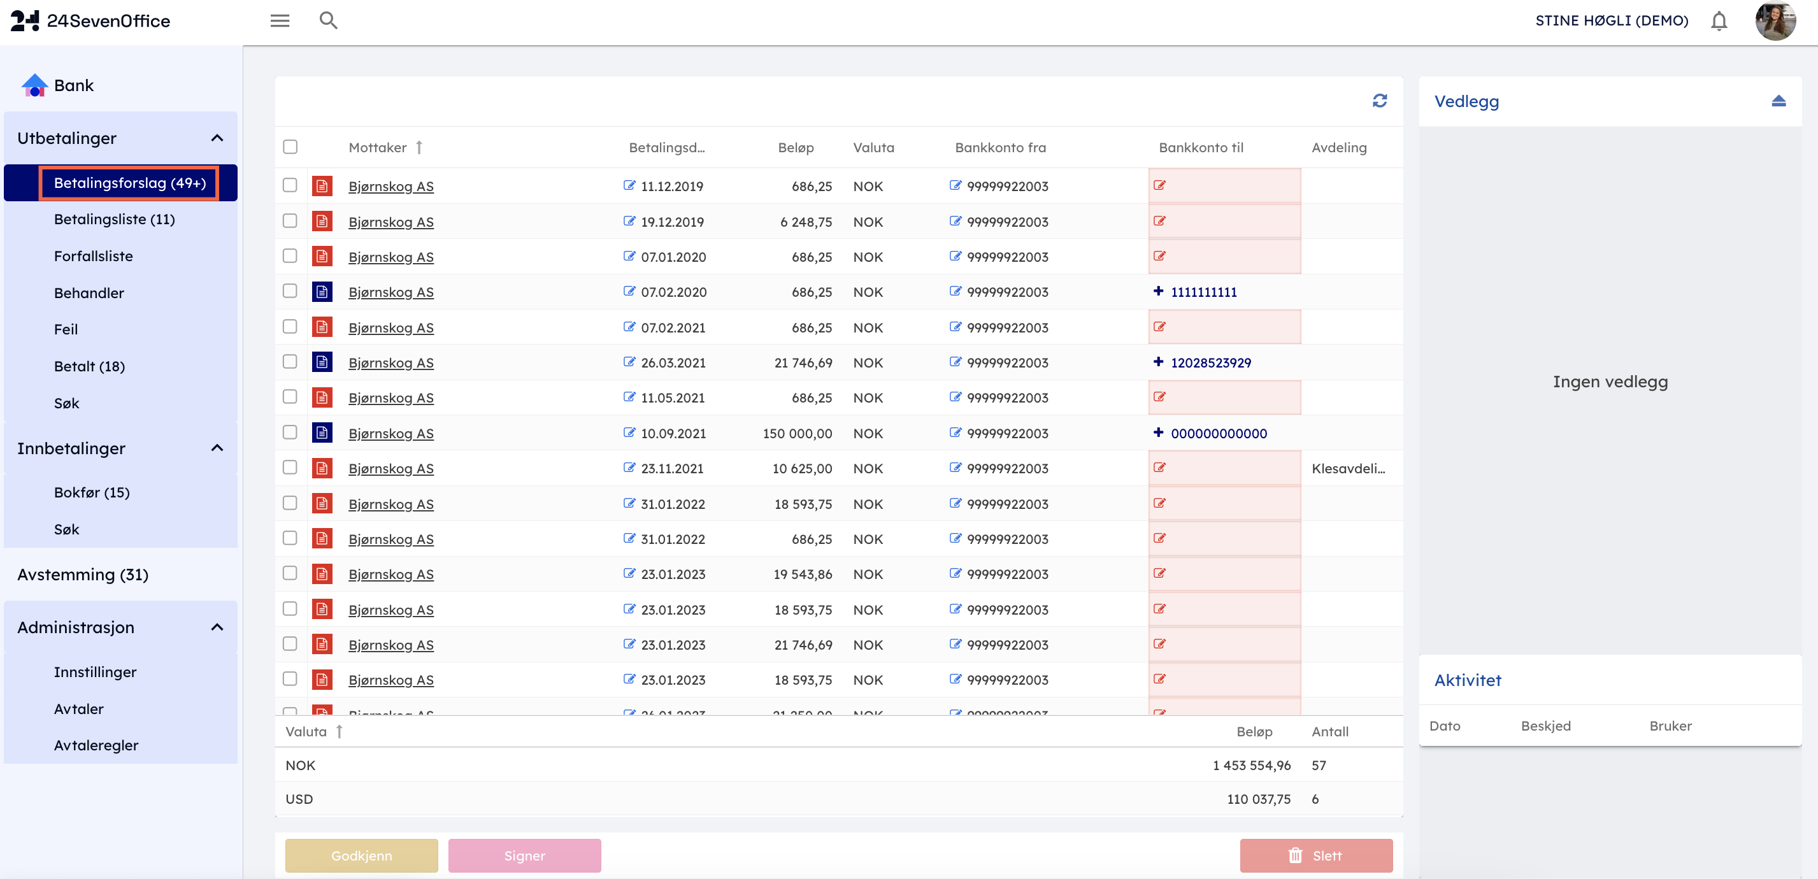Select the 150 000,00 payment checkbox

click(x=290, y=432)
